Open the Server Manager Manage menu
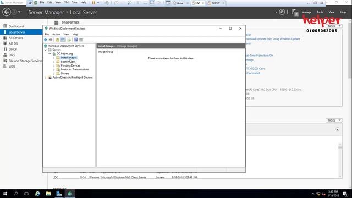Image resolution: width=352 pixels, height=198 pixels. 306,12
